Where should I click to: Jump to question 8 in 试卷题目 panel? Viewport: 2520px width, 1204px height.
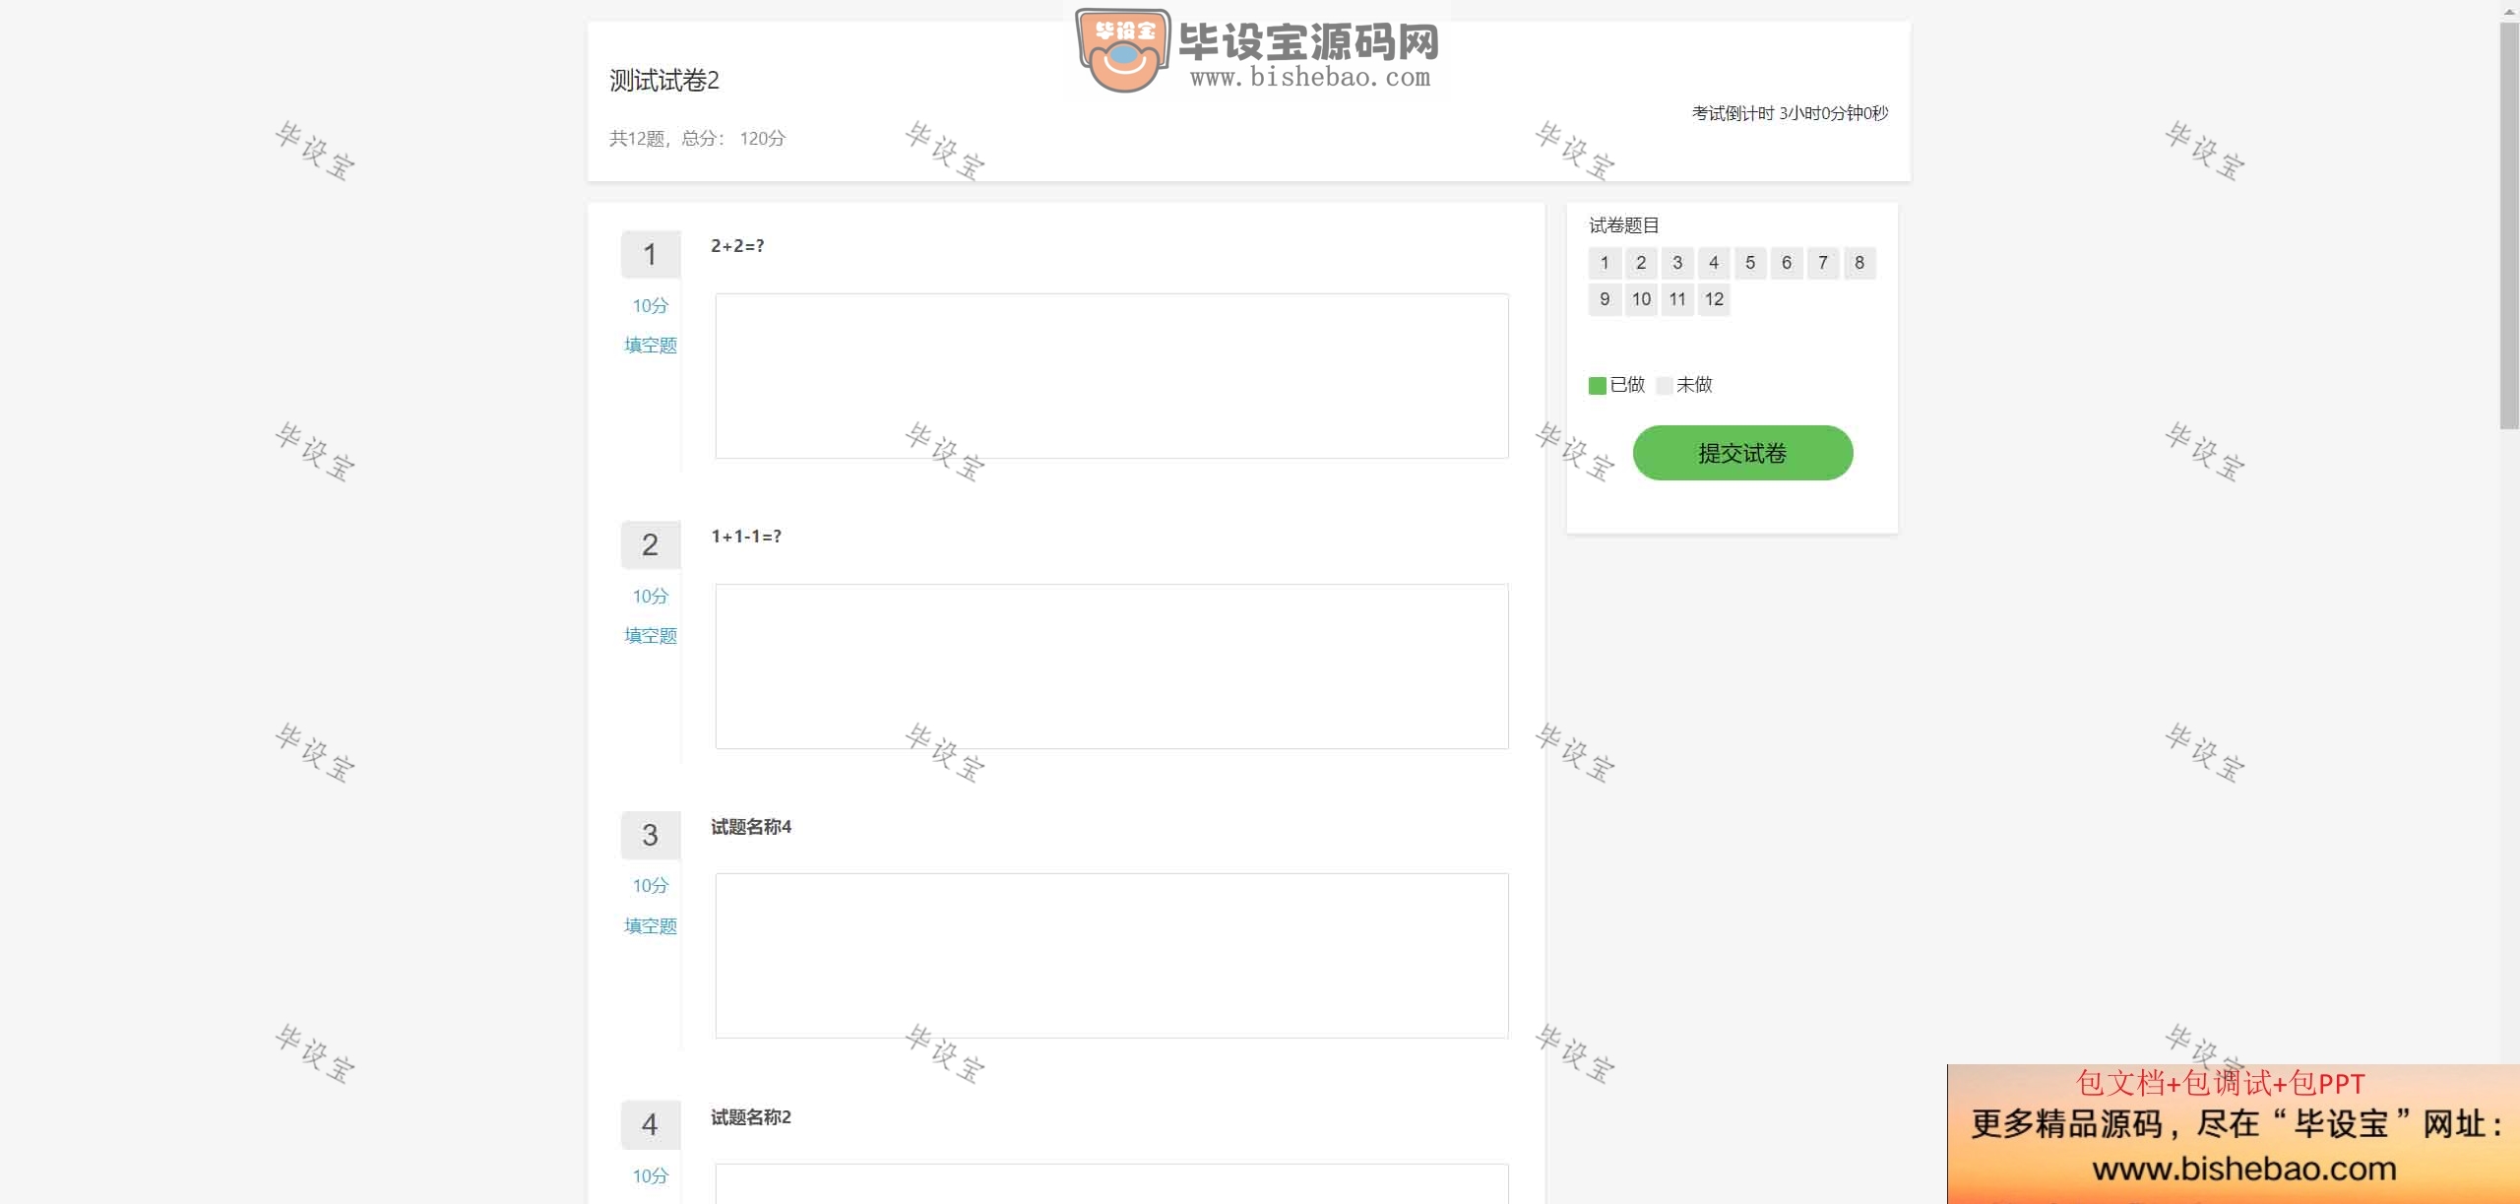tap(1859, 263)
